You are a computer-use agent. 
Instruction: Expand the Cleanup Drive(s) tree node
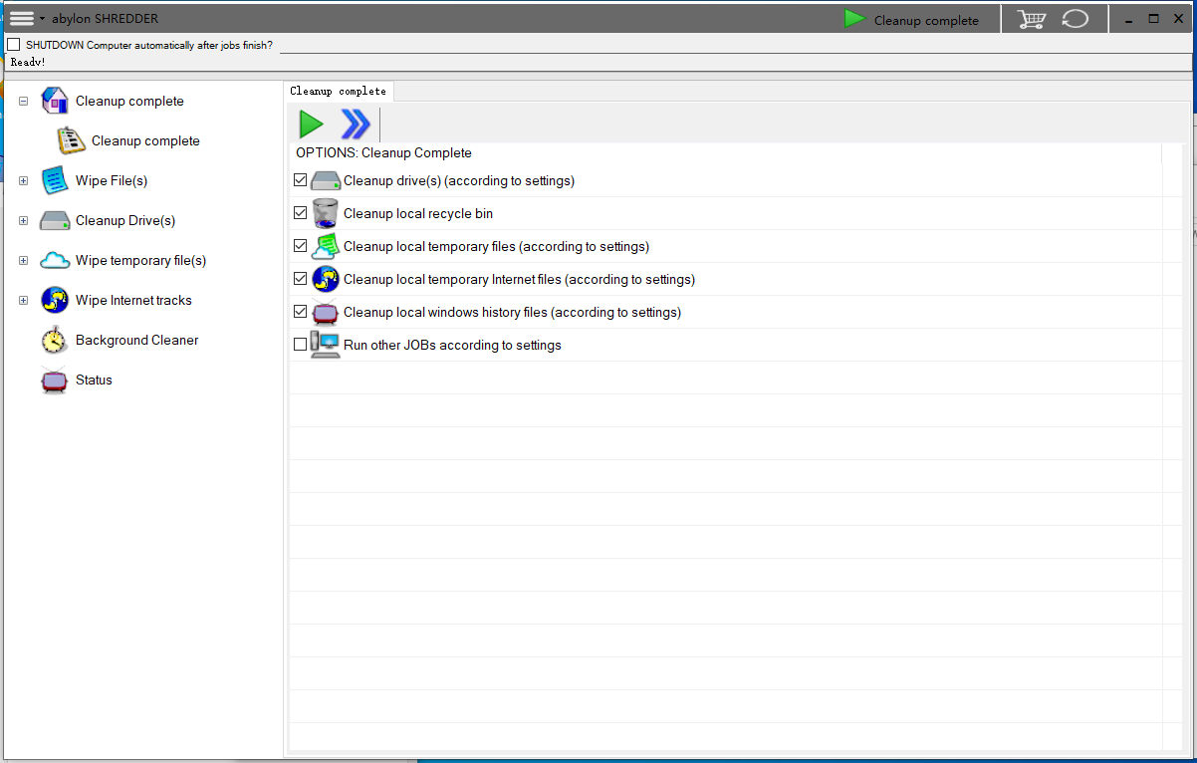(x=23, y=220)
